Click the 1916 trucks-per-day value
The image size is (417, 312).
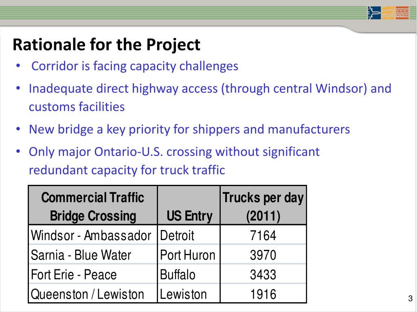click(x=263, y=294)
